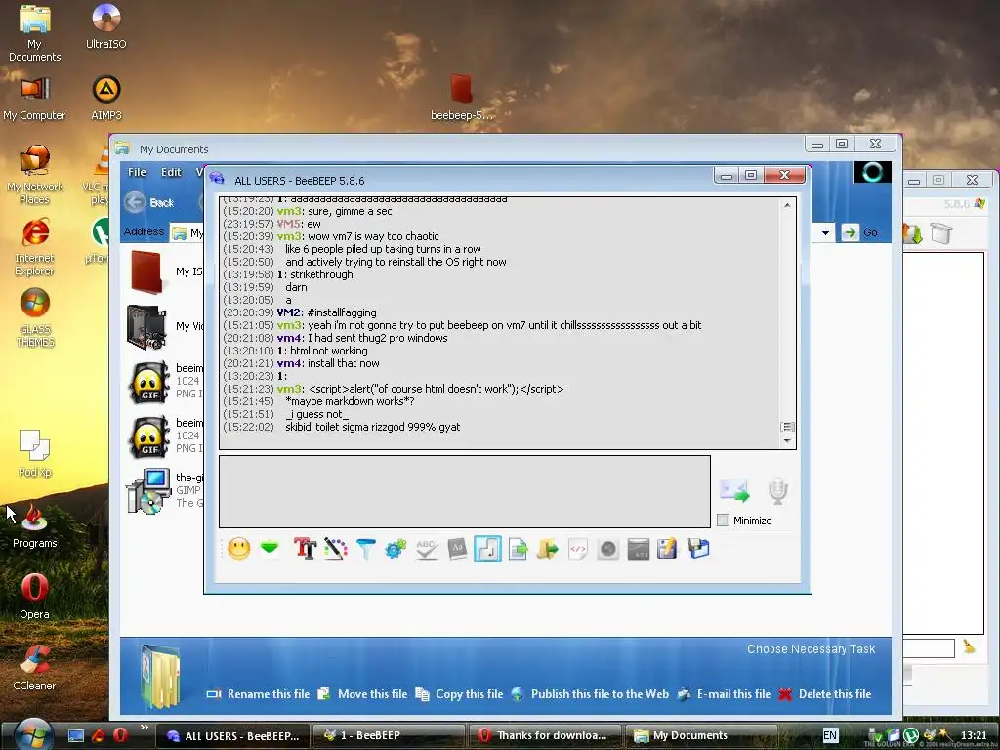Click 'Move this file' task link
This screenshot has width=1000, height=750.
pyautogui.click(x=363, y=694)
